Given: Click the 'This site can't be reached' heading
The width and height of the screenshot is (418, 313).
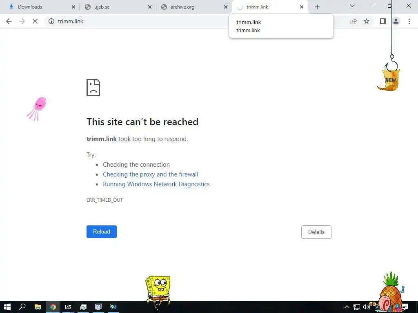Looking at the screenshot, I should click(x=142, y=122).
